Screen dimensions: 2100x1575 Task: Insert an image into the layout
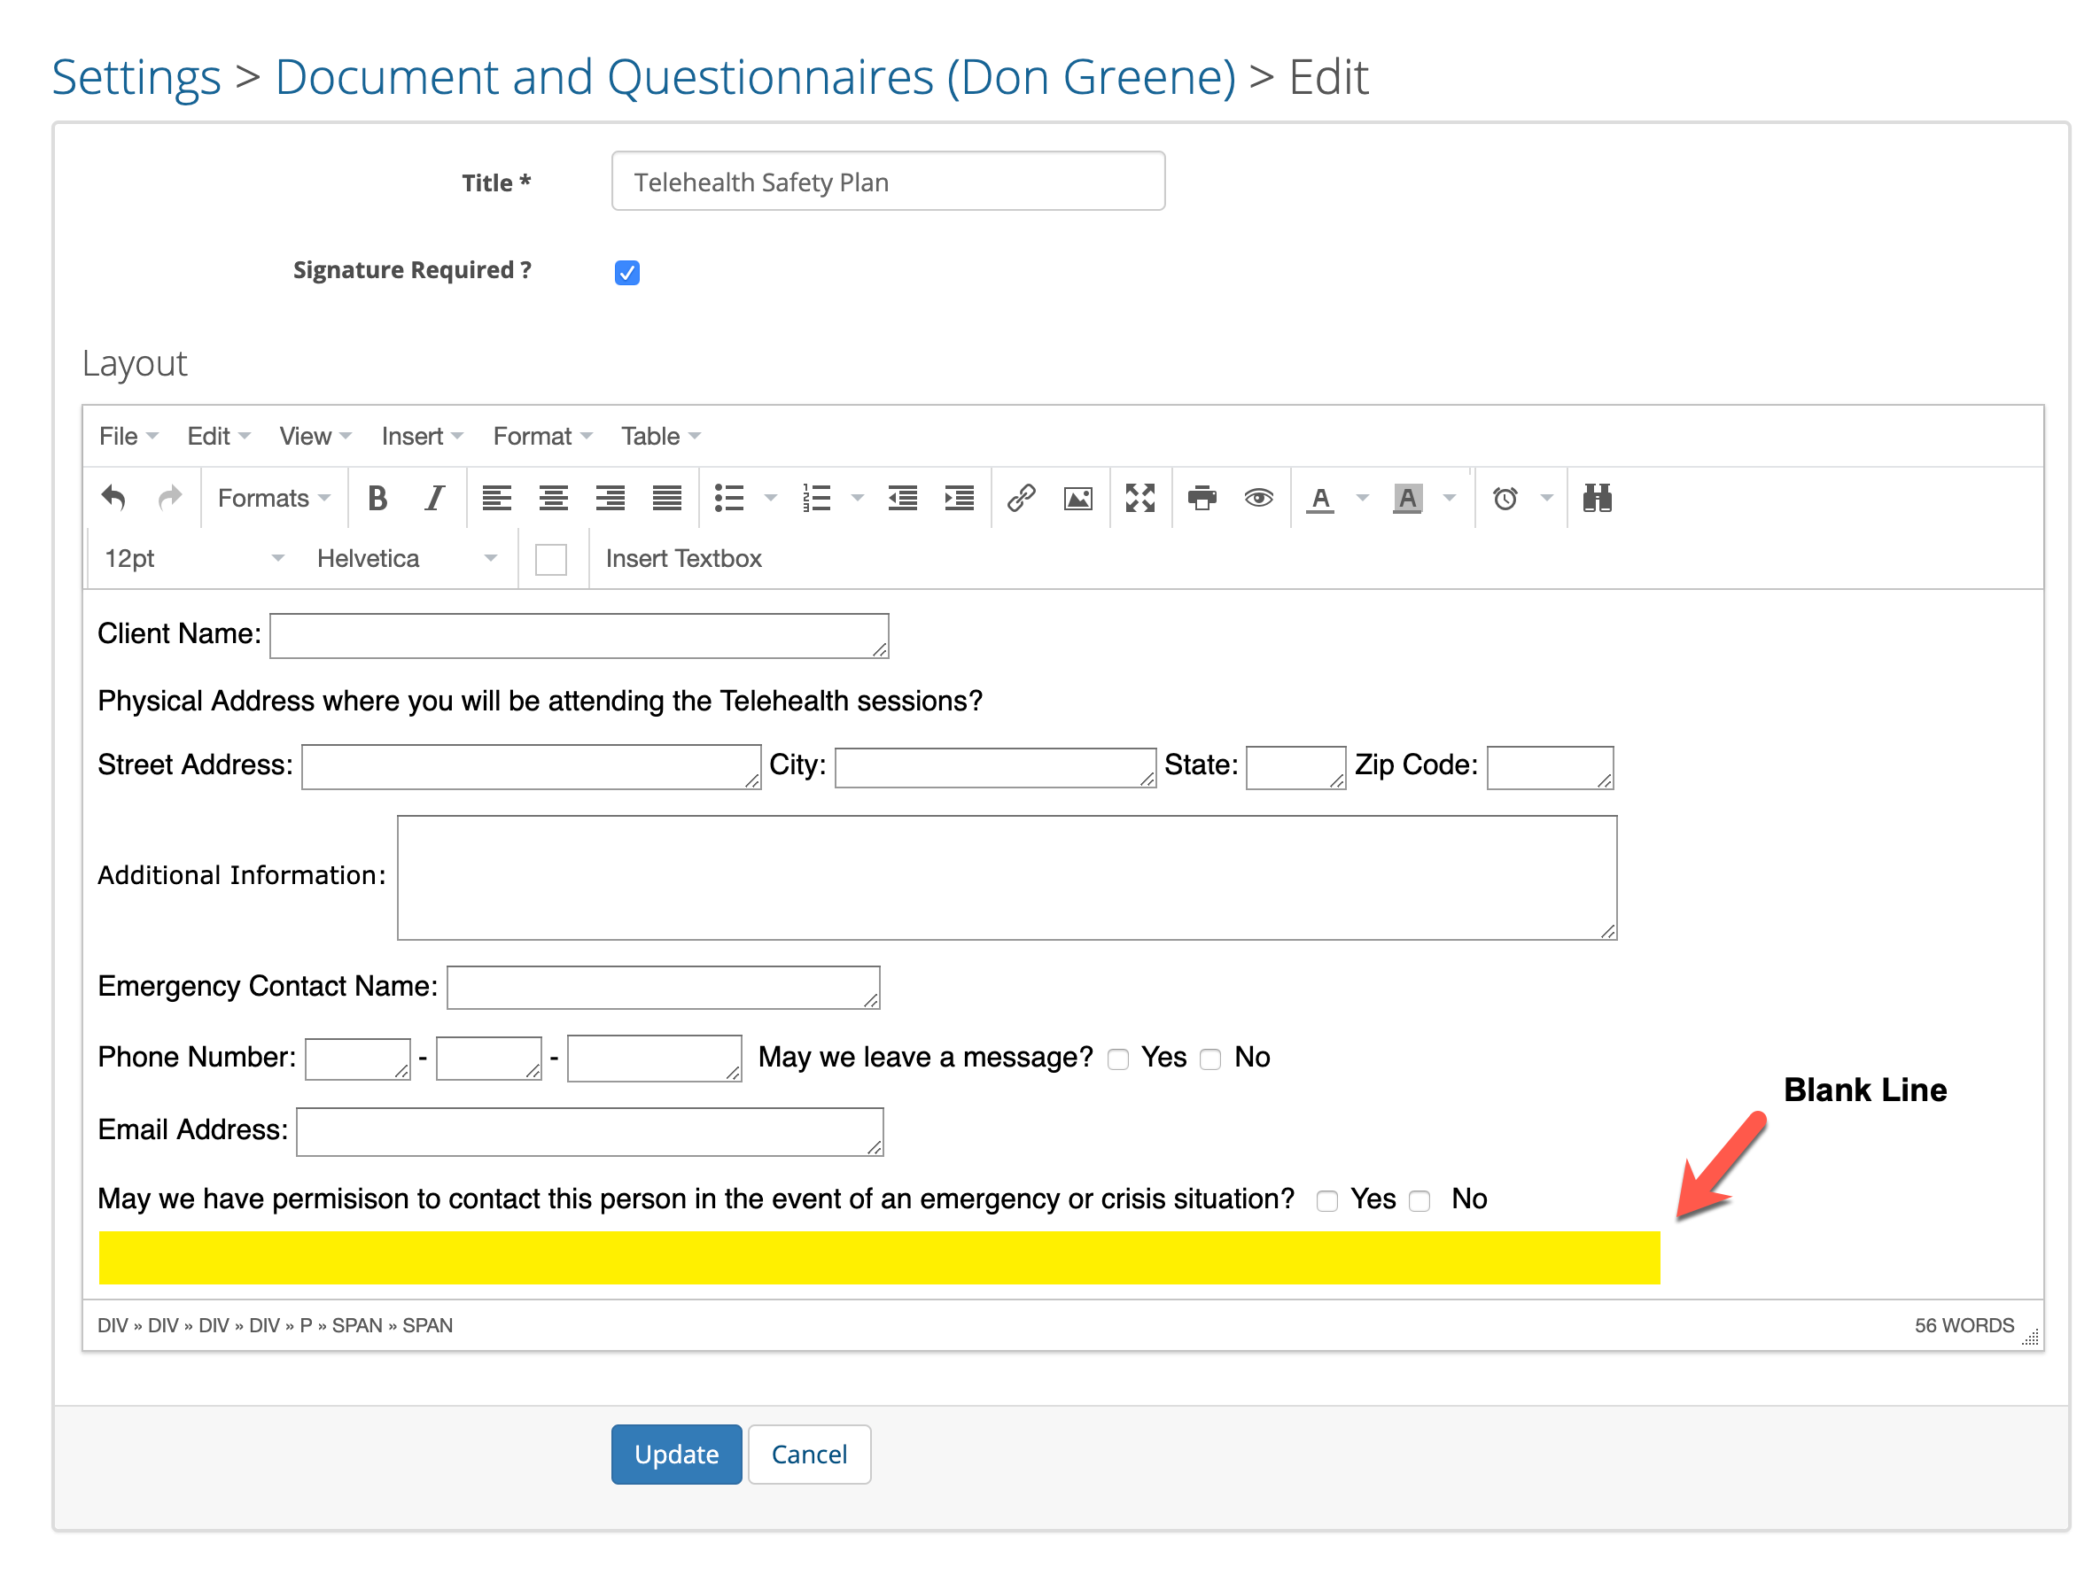click(1078, 498)
